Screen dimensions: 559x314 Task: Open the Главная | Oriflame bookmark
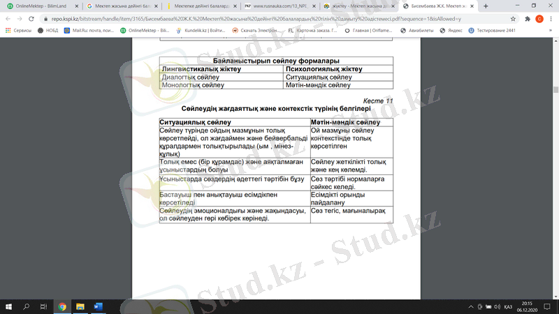click(369, 31)
